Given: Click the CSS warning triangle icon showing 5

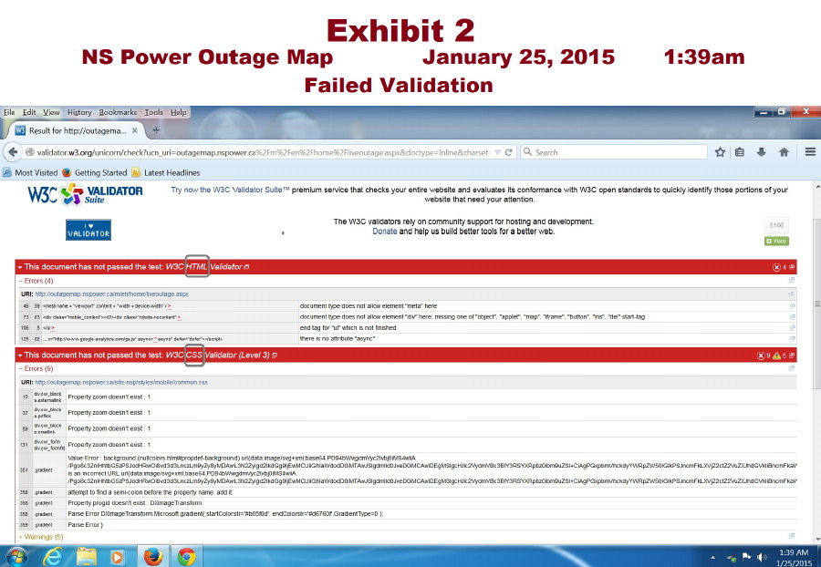Looking at the screenshot, I should pyautogui.click(x=776, y=356).
